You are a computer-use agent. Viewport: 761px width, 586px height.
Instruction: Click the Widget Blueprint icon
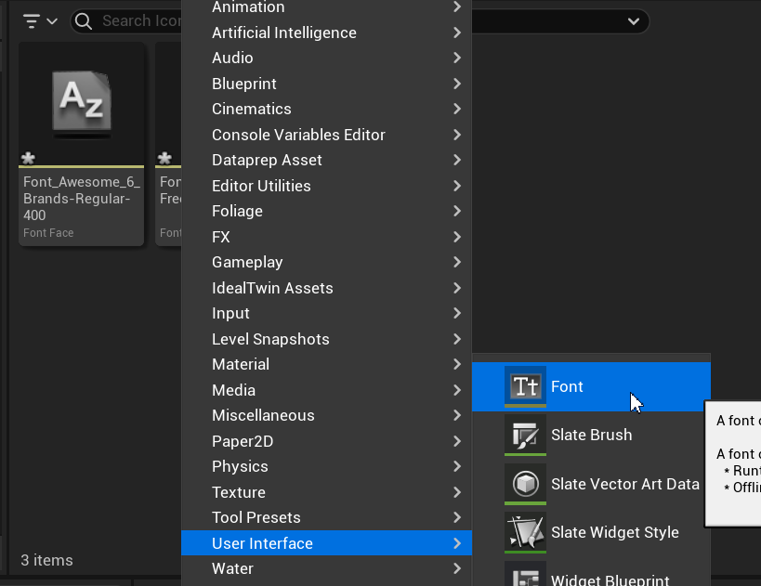pyautogui.click(x=525, y=576)
